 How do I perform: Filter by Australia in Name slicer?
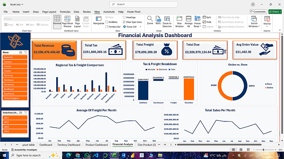(x=15, y=57)
